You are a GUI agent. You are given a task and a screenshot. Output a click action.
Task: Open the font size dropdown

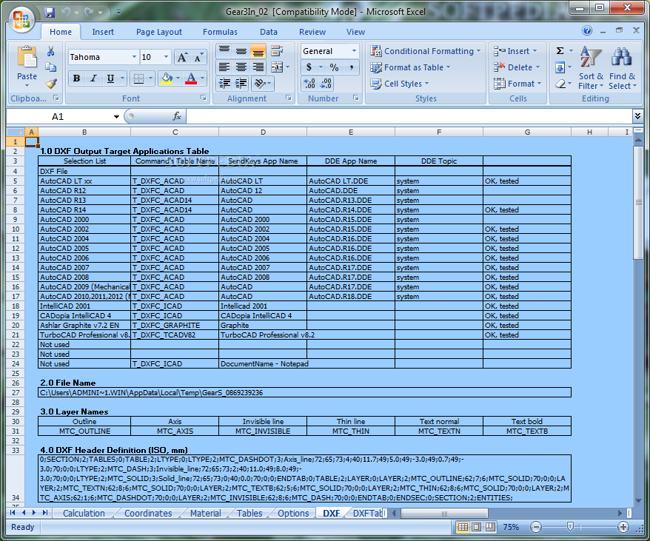166,57
